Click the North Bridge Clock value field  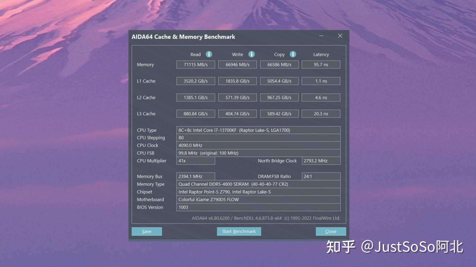(321, 161)
